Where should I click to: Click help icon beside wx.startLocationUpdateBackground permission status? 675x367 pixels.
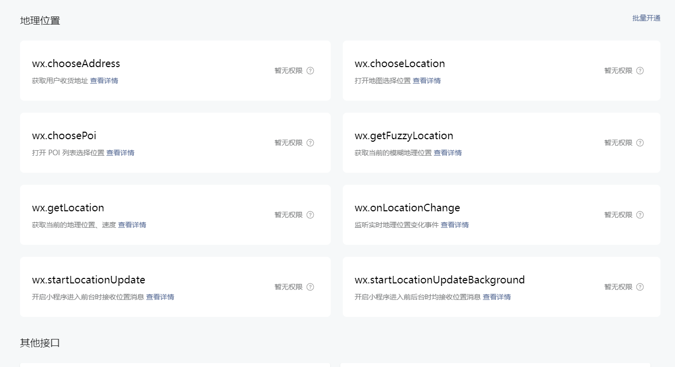[x=640, y=287]
